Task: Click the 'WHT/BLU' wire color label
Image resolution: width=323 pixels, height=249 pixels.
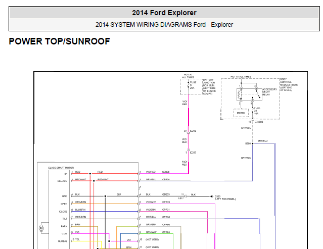Action: tap(151, 217)
